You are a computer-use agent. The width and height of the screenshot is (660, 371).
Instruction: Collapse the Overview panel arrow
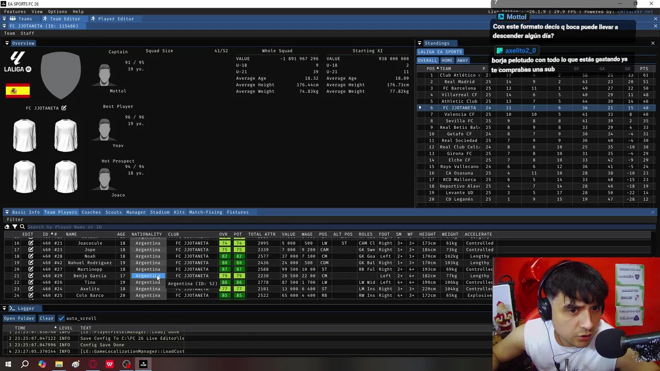[x=7, y=43]
